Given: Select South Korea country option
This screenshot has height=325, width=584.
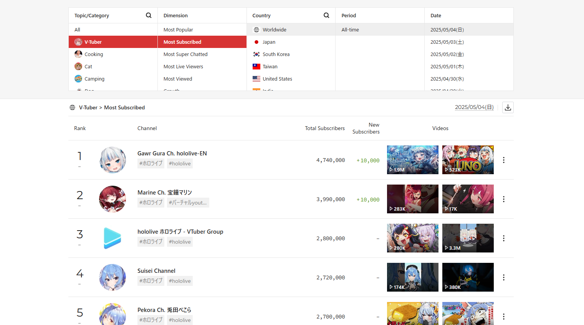Looking at the screenshot, I should point(291,54).
